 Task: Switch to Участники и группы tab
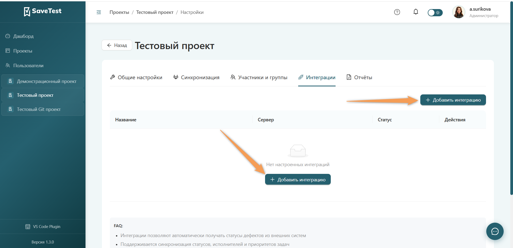tap(259, 77)
